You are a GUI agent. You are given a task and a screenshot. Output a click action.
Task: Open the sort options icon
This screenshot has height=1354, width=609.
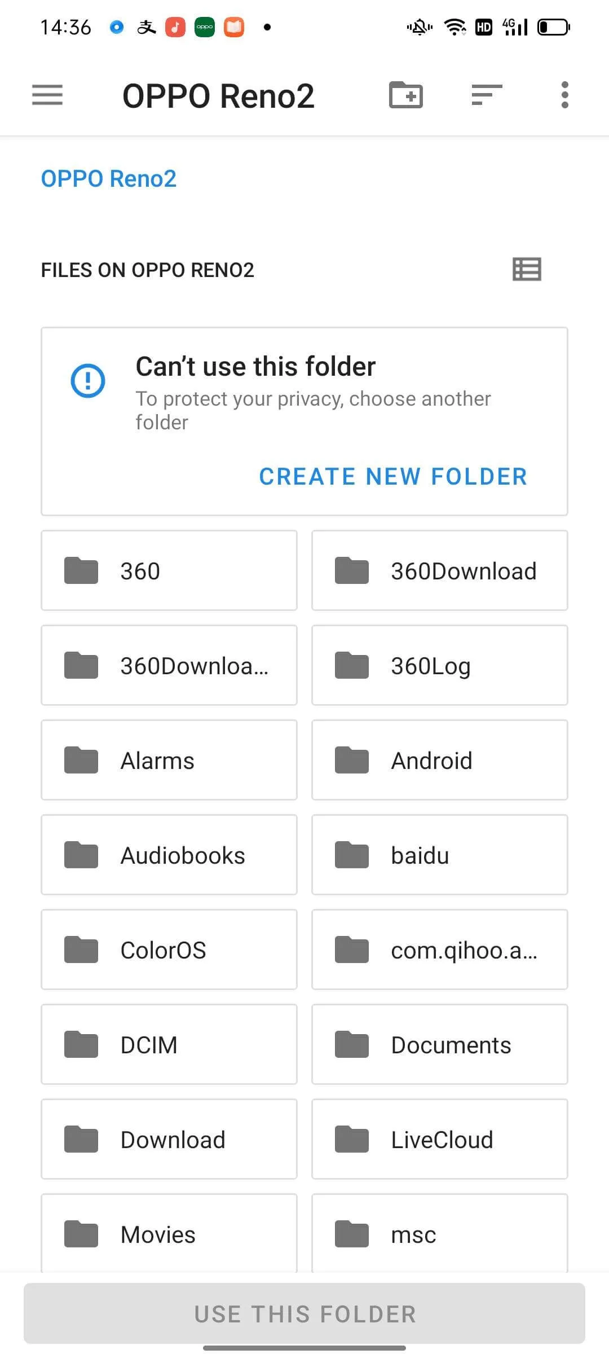pos(487,95)
